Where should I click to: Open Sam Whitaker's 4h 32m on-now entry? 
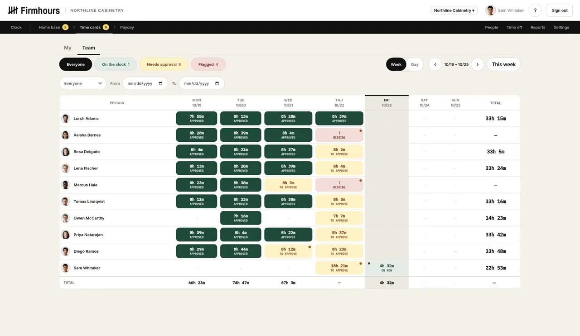387,268
